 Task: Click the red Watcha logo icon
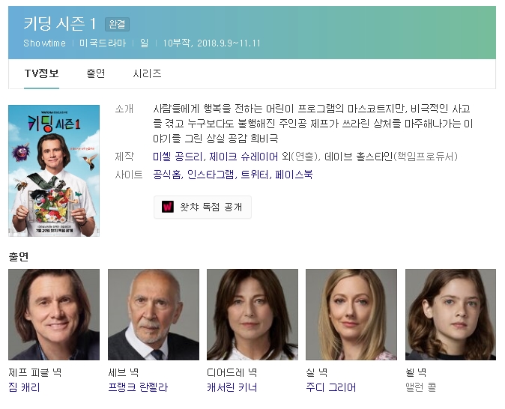(x=168, y=207)
